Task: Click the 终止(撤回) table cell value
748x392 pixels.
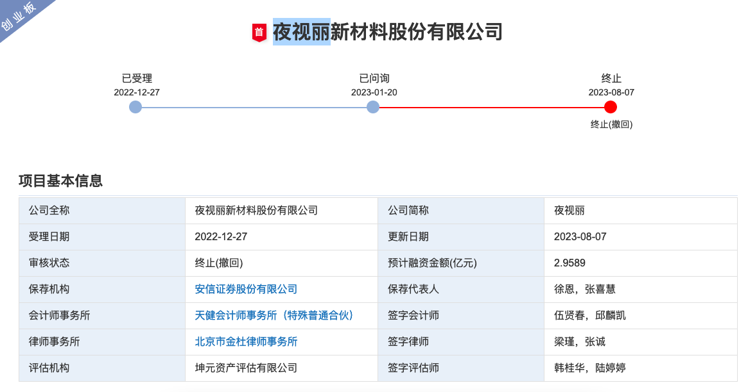Action: [x=219, y=263]
